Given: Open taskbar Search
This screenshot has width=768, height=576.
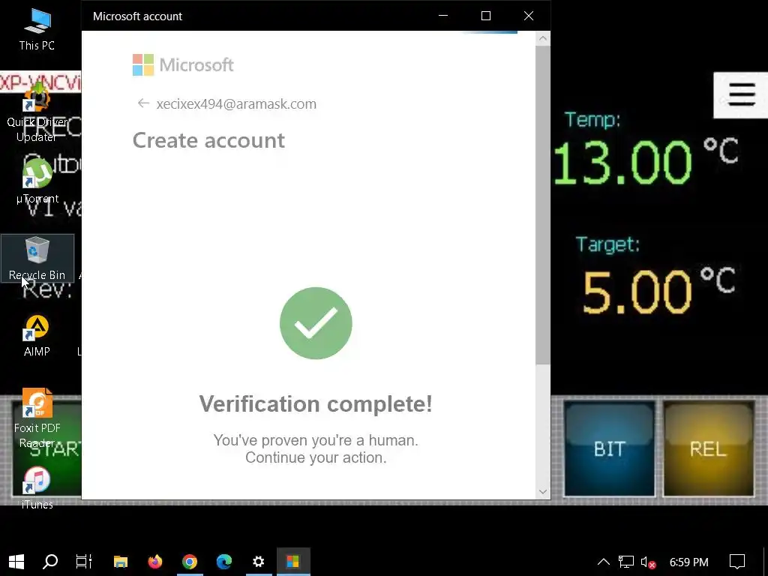Looking at the screenshot, I should [50, 561].
